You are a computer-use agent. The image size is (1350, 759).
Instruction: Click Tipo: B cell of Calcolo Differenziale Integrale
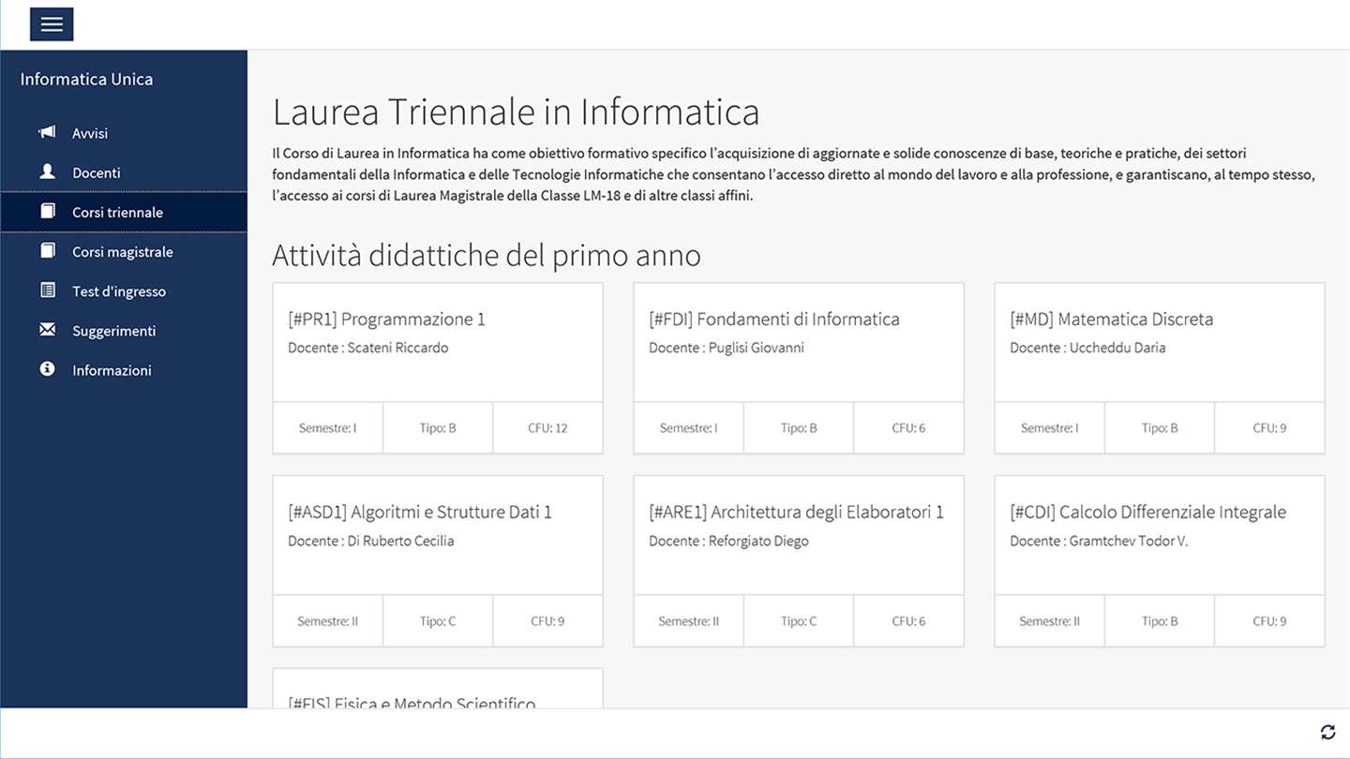point(1160,621)
